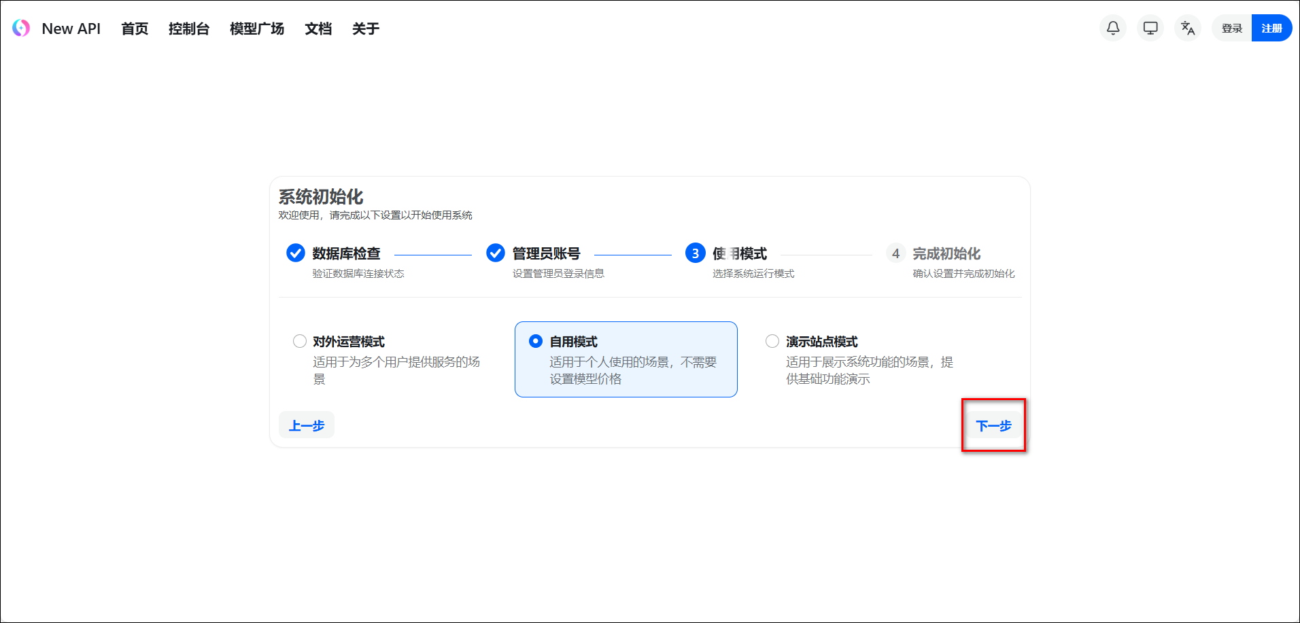The height and width of the screenshot is (623, 1300).
Task: Select the 自用模式 radio button
Action: 536,341
